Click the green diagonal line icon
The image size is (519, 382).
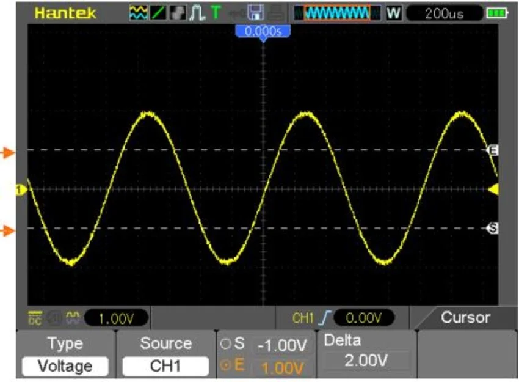[x=157, y=12]
